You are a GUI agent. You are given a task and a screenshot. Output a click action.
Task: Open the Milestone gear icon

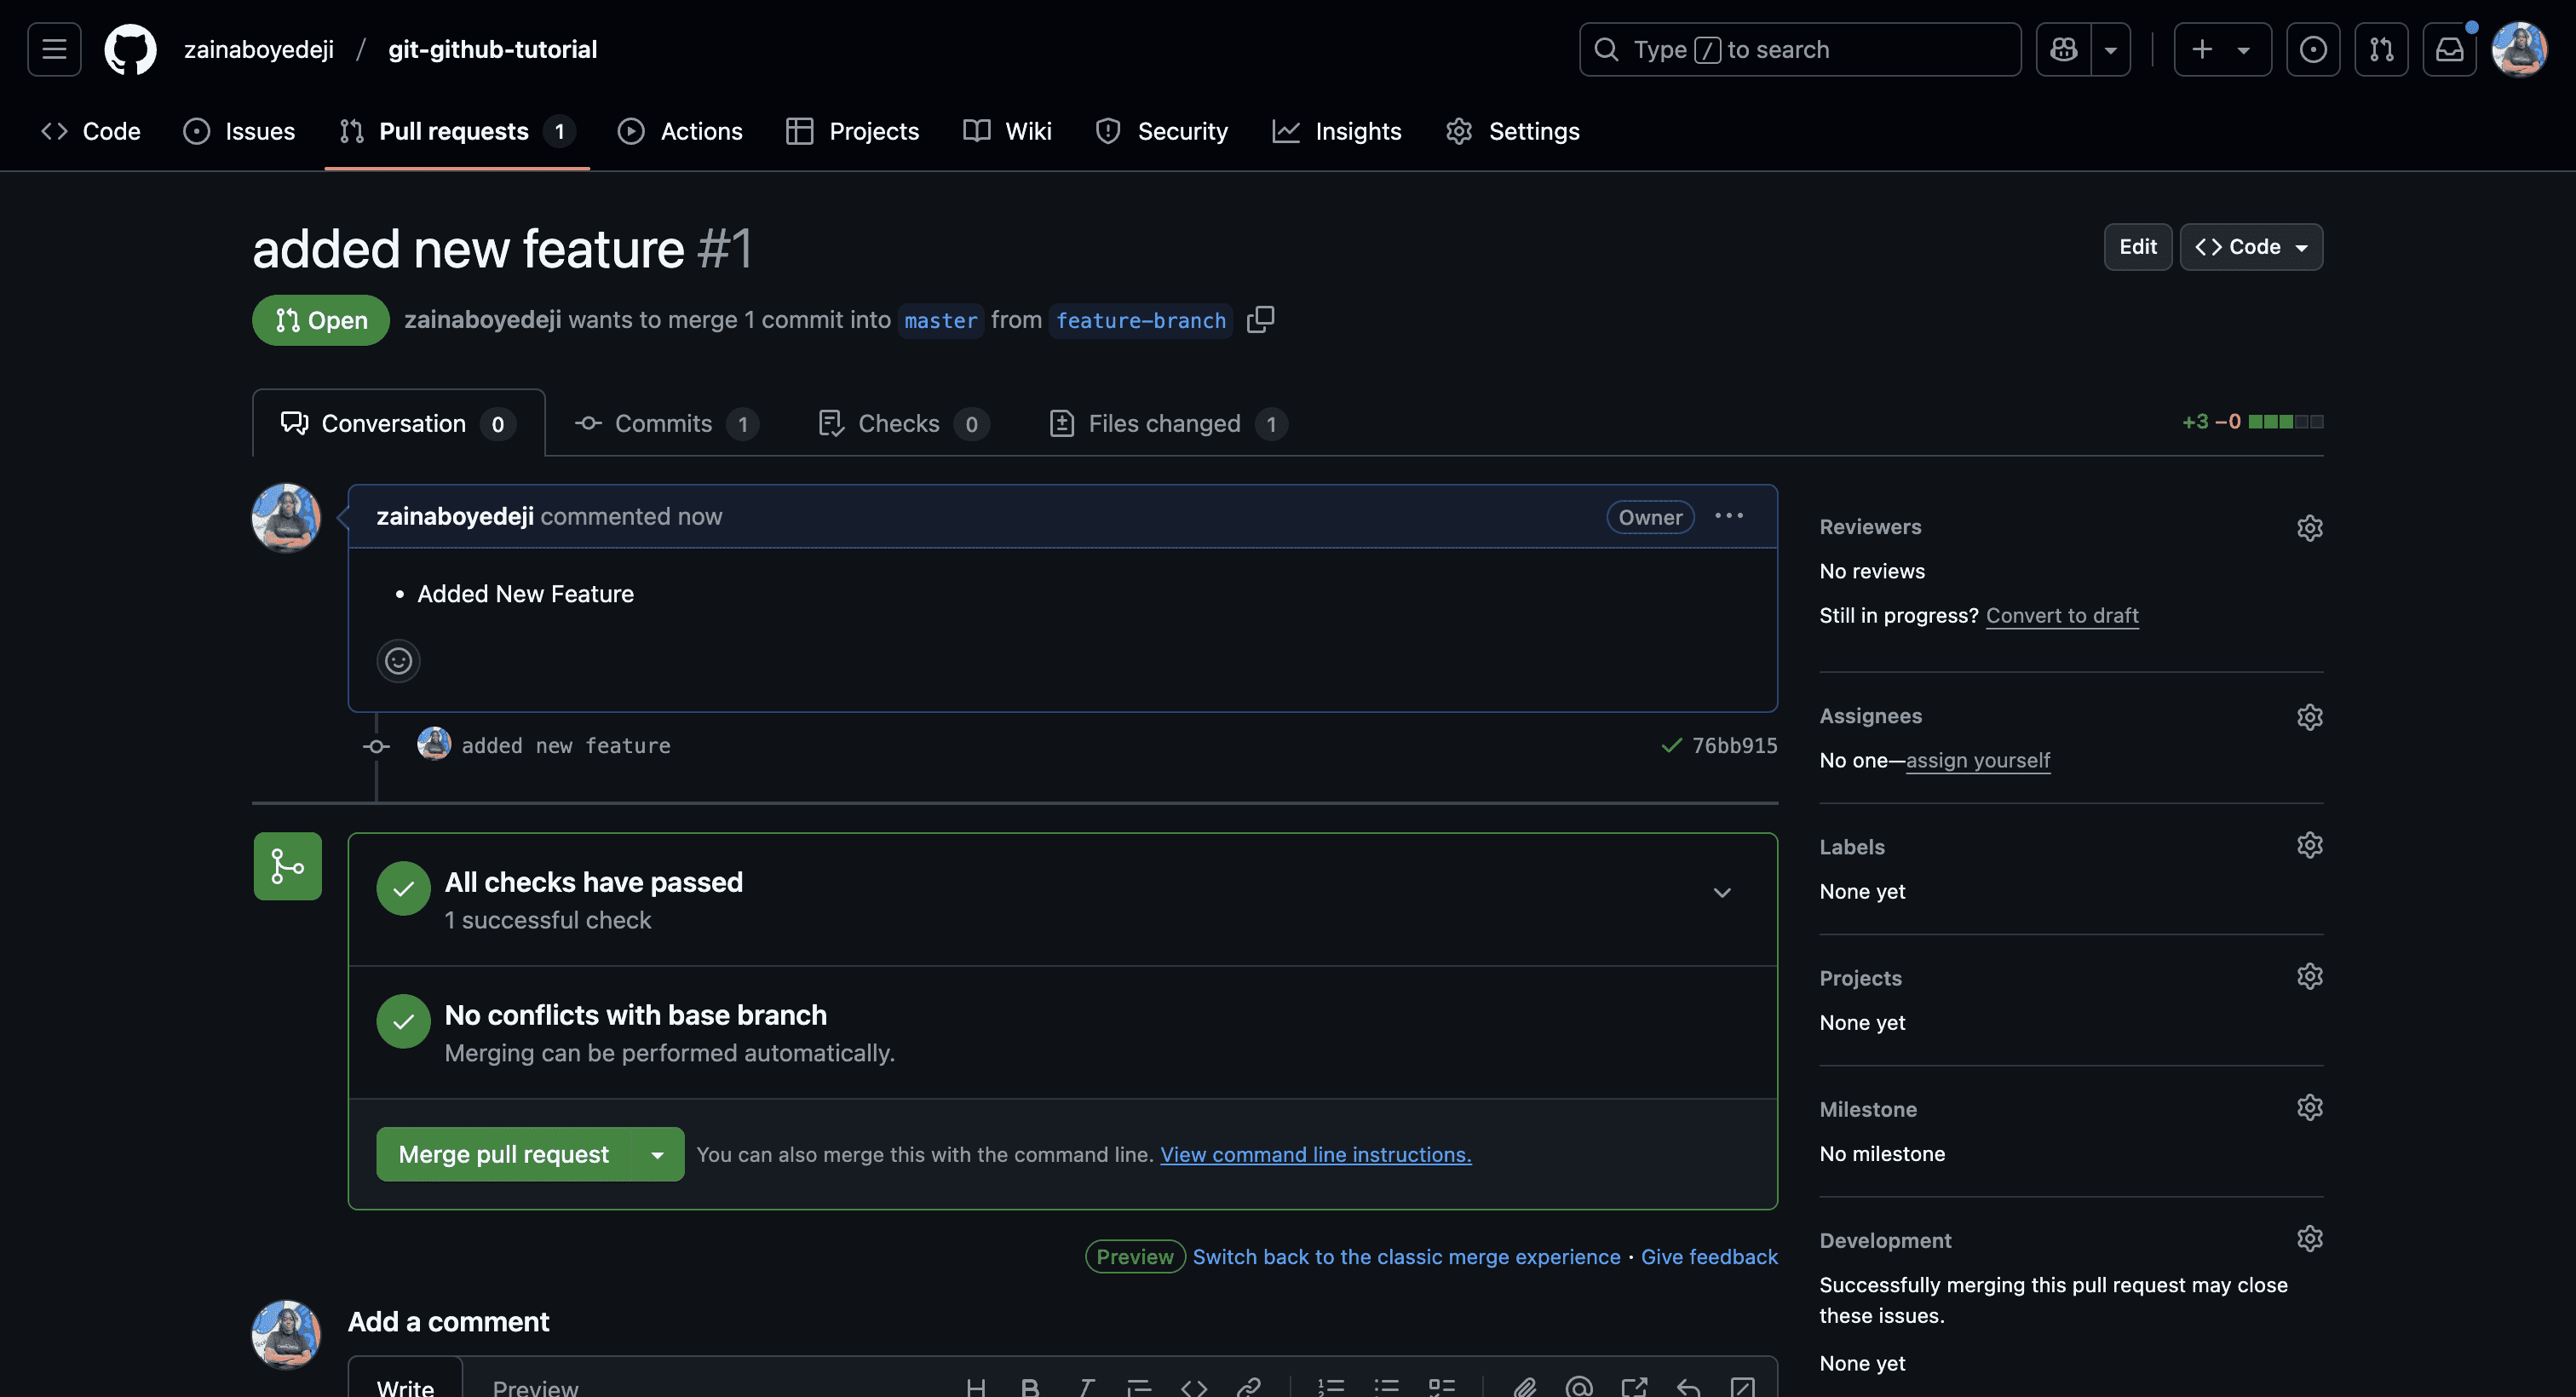tap(2309, 1108)
